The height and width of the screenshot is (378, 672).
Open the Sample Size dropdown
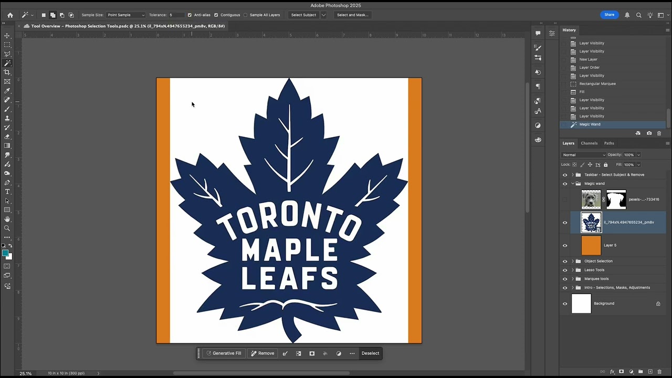126,15
